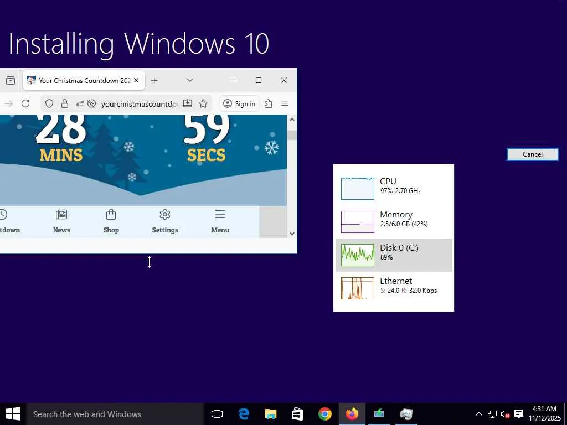Switch to Task Manager in the taskbar
Image resolution: width=567 pixels, height=425 pixels.
(x=406, y=414)
